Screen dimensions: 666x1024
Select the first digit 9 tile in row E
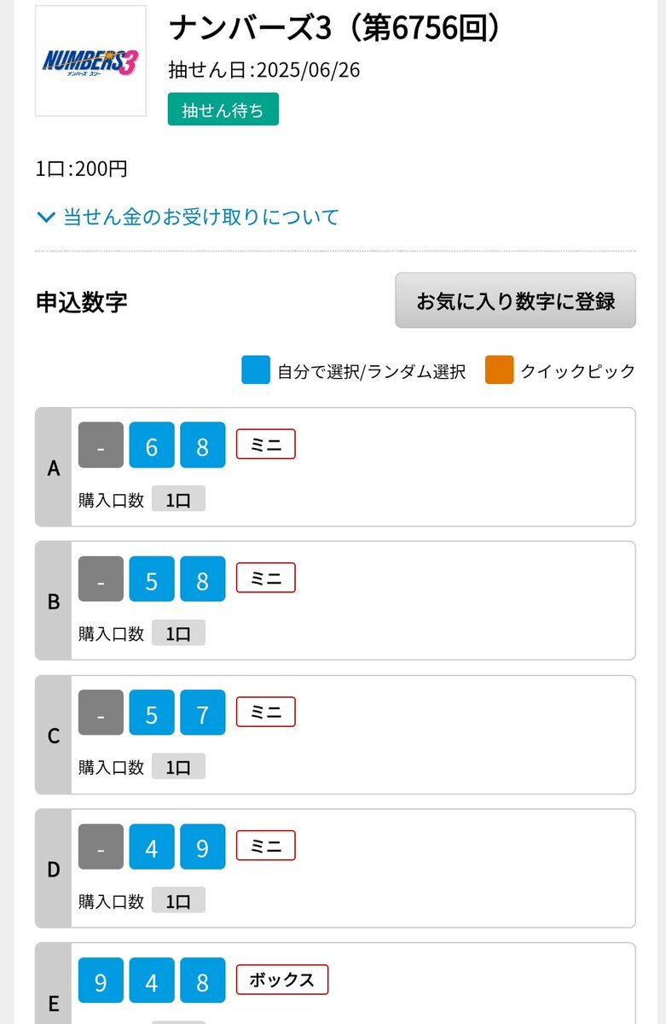pos(101,980)
